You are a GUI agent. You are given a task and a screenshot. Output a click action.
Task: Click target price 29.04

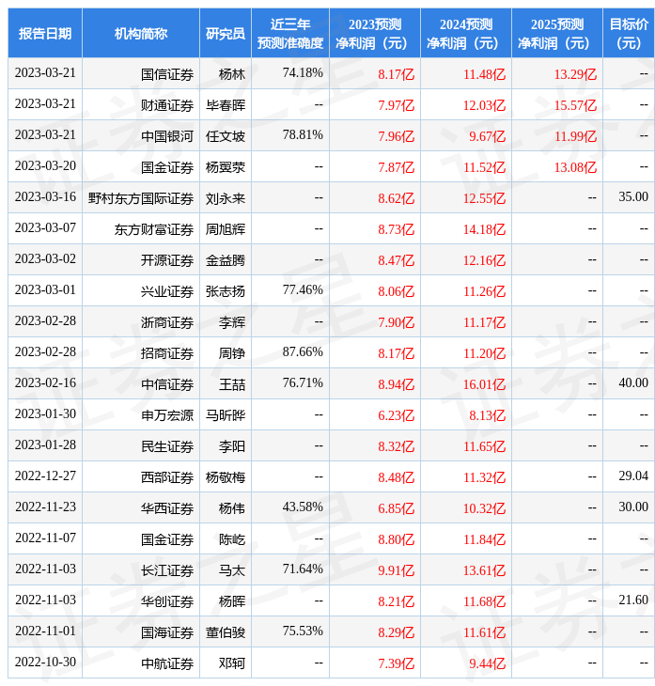(x=633, y=476)
